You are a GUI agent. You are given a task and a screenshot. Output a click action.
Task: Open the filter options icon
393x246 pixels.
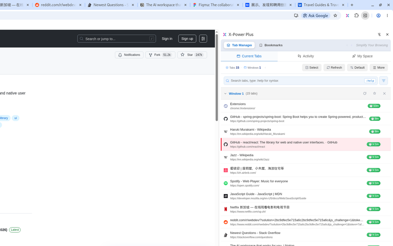point(383,81)
